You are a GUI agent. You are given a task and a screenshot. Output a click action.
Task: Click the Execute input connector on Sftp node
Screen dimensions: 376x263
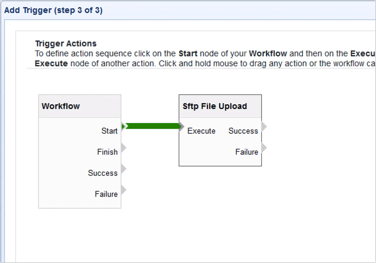point(182,127)
